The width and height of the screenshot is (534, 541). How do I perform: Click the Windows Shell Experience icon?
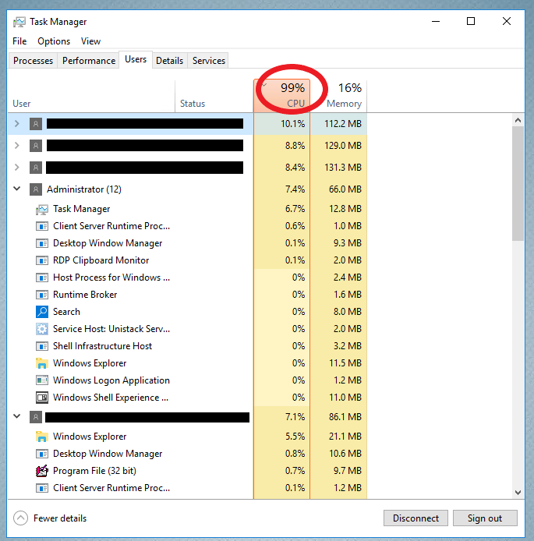point(42,398)
